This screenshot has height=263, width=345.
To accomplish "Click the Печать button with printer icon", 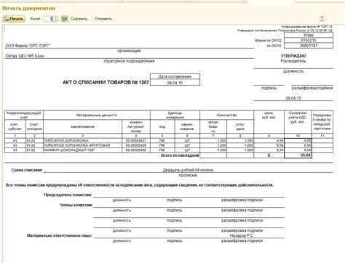I will point(14,19).
